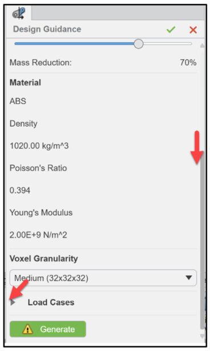Click the scroll up arrow of the panel
Screen dimensions: 210x351
(202, 46)
